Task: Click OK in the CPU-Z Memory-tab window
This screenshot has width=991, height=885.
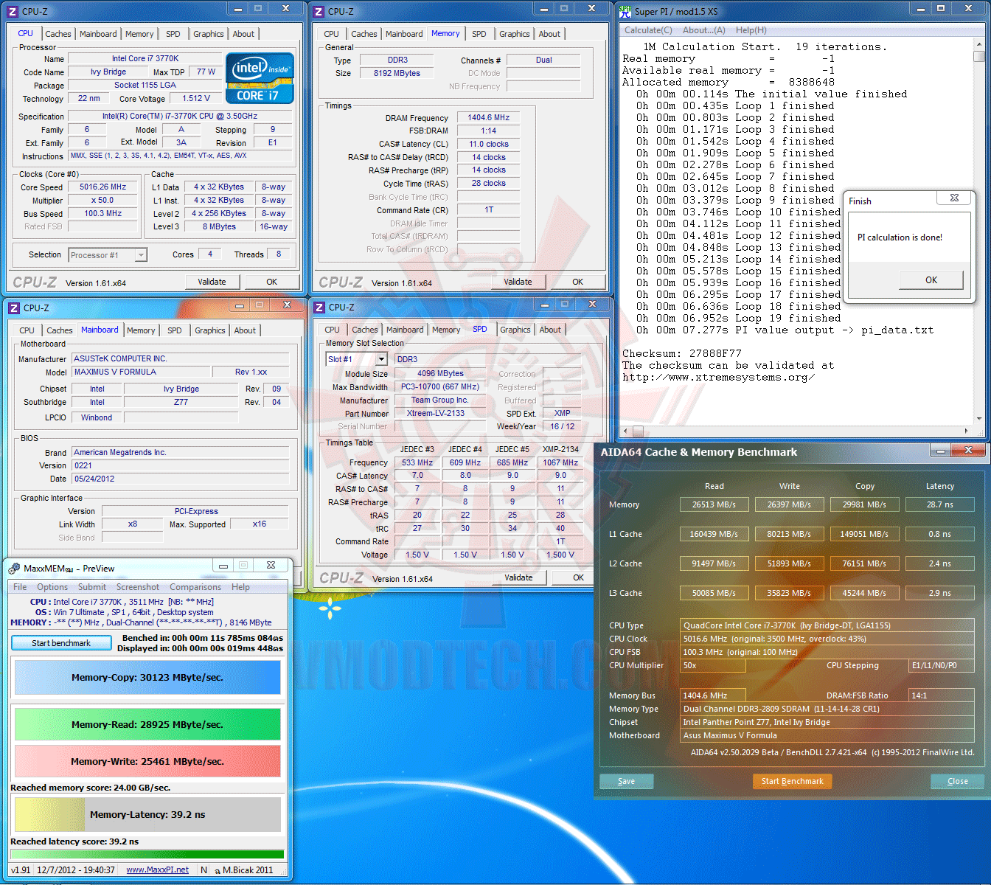Action: tap(578, 282)
